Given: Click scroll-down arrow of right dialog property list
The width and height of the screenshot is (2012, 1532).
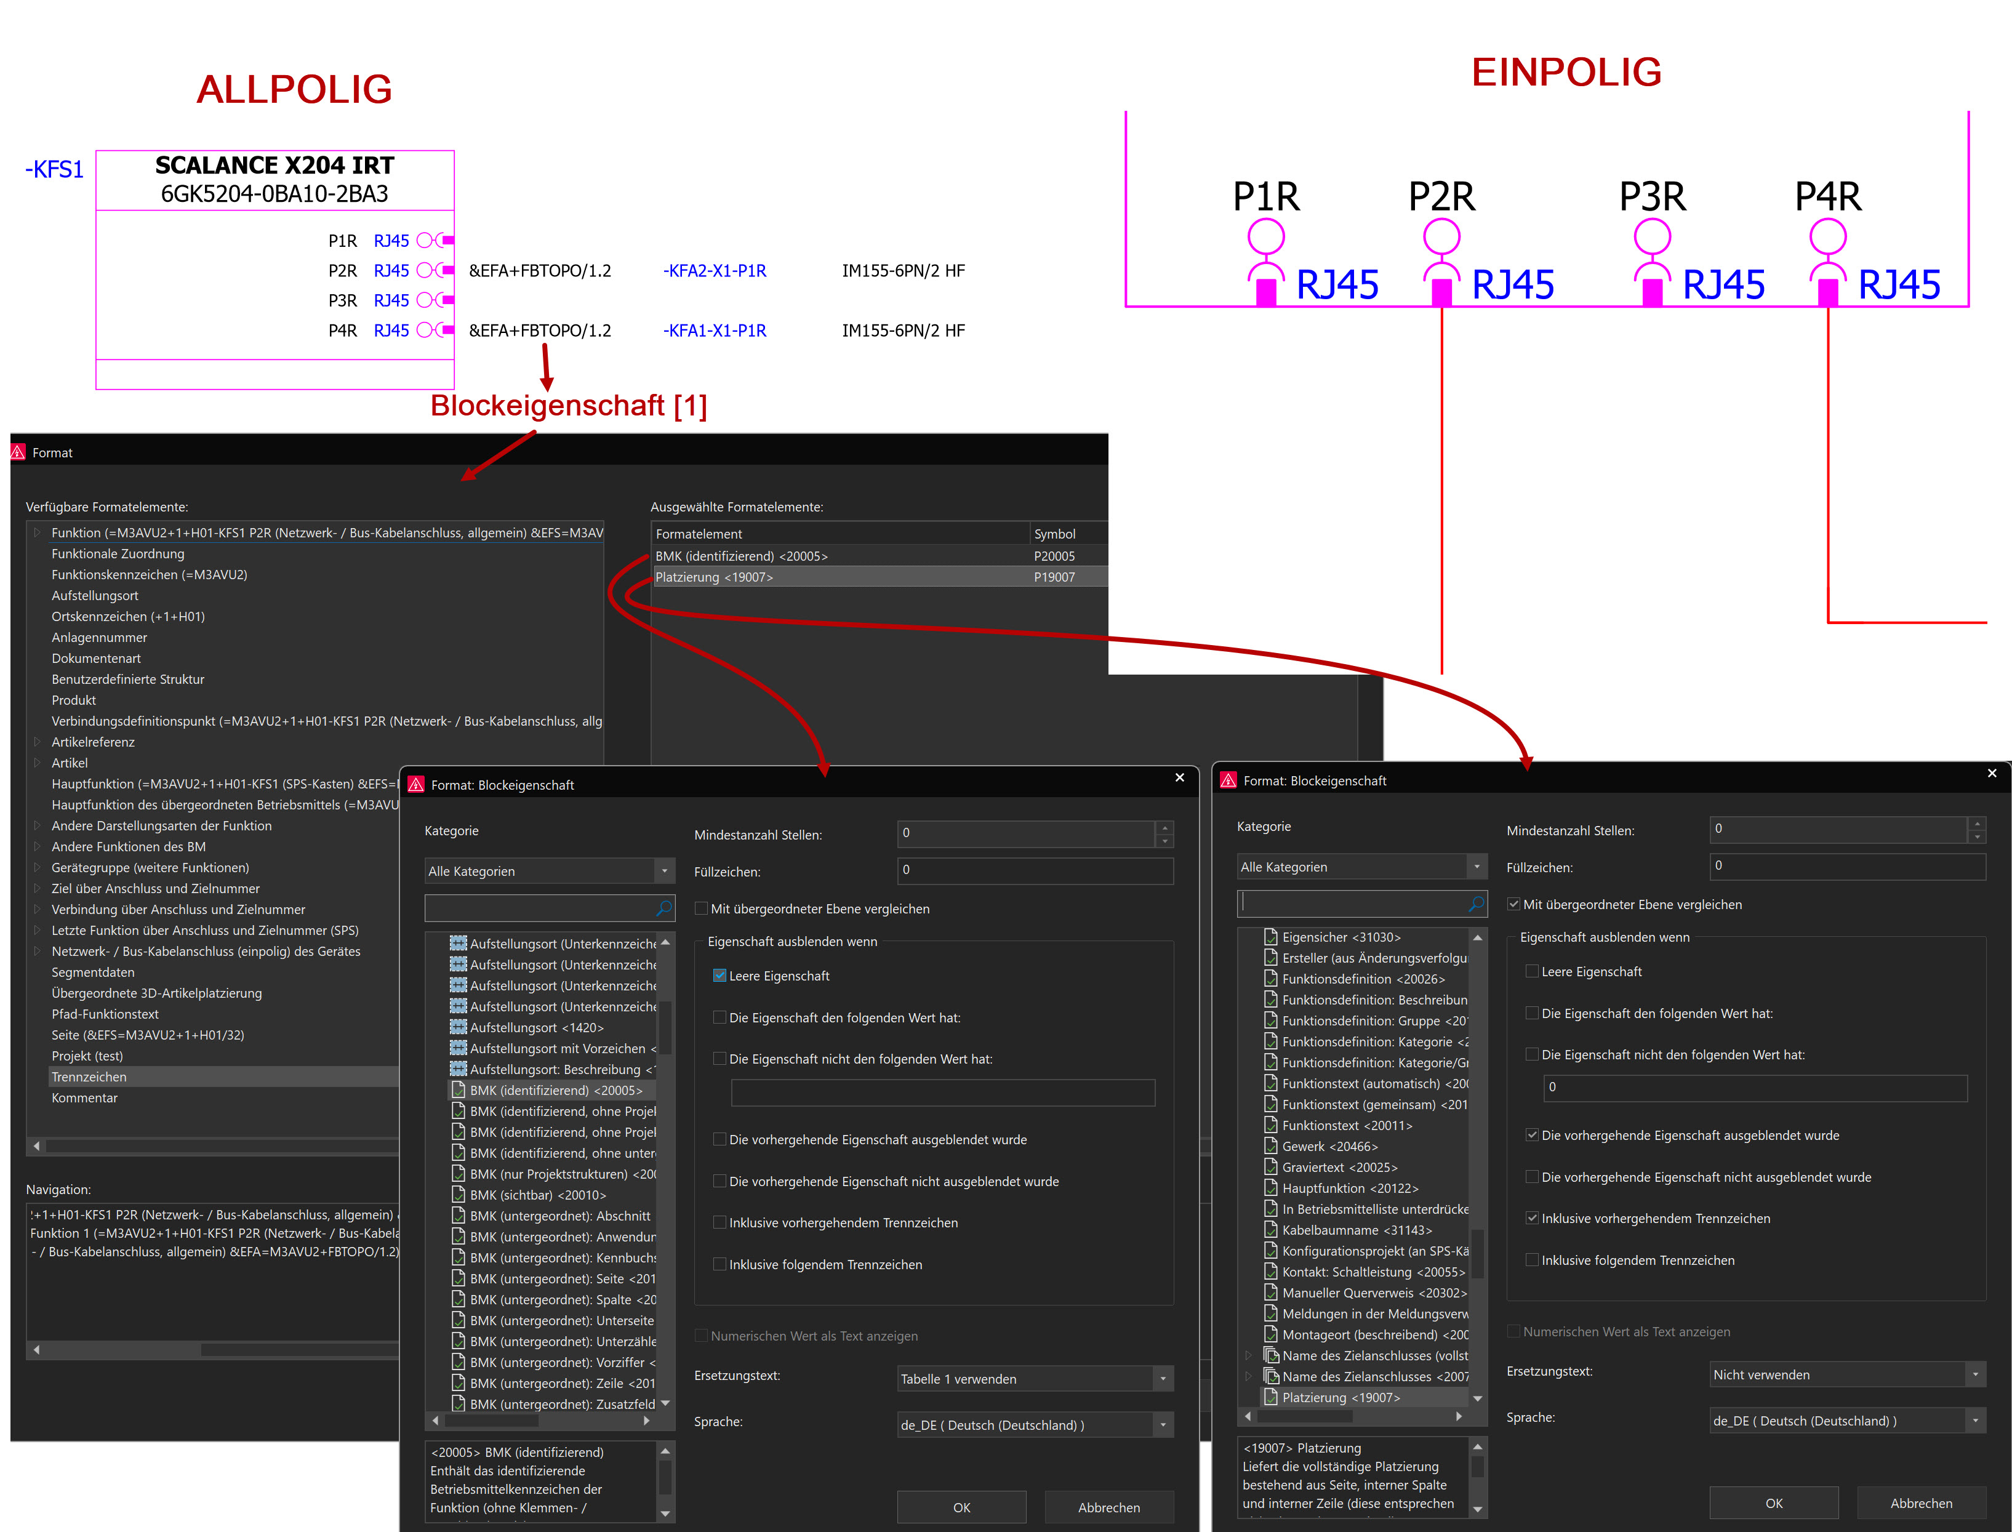Looking at the screenshot, I should tap(1478, 1398).
